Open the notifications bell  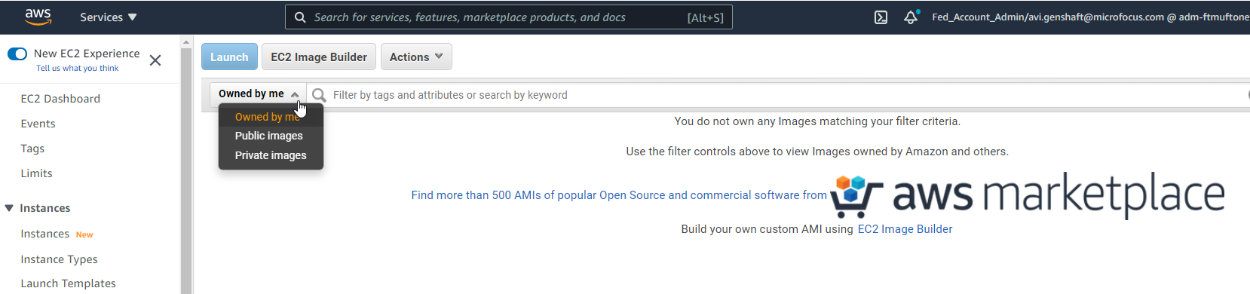point(911,17)
